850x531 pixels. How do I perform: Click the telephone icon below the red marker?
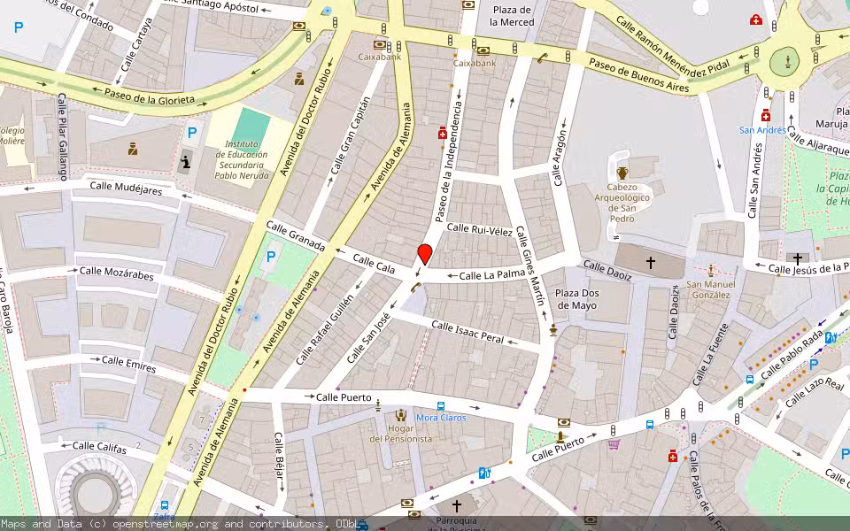pyautogui.click(x=416, y=287)
